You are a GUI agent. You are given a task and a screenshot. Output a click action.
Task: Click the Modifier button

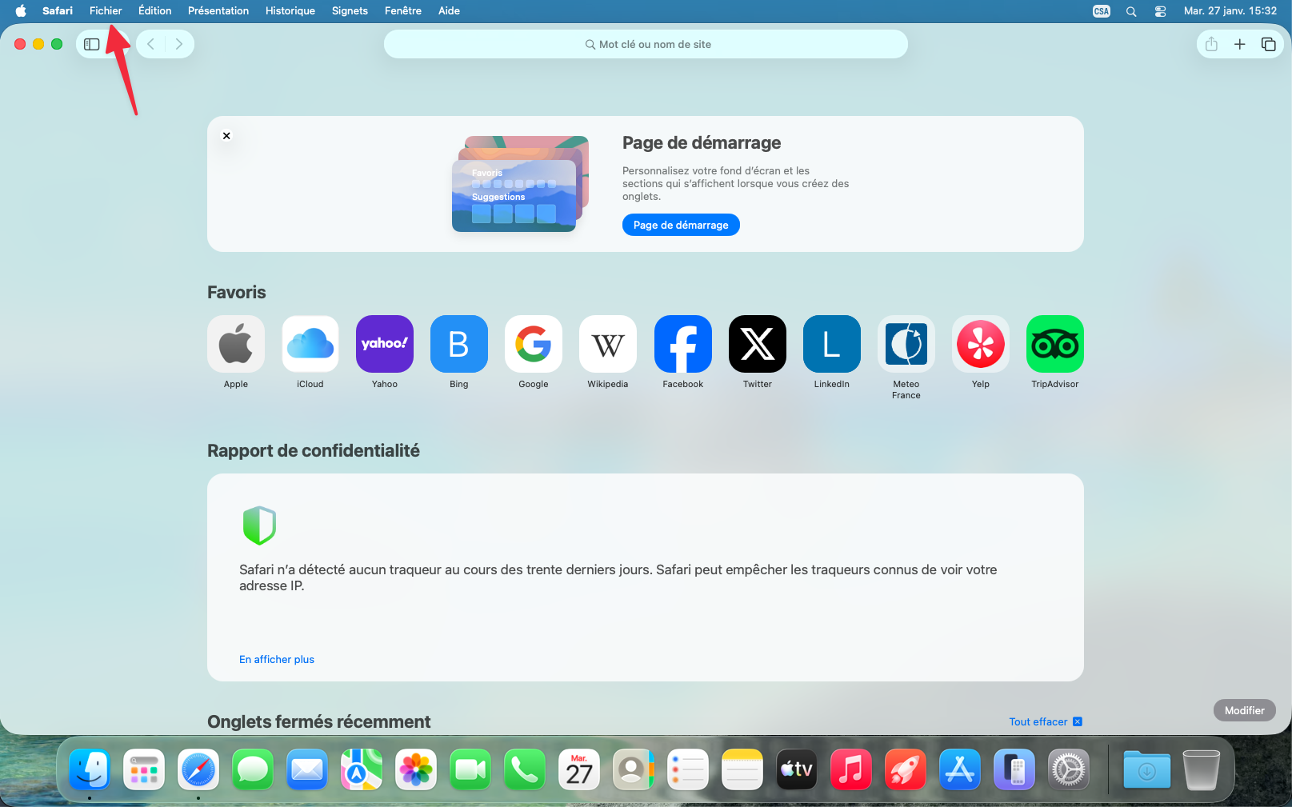point(1244,710)
